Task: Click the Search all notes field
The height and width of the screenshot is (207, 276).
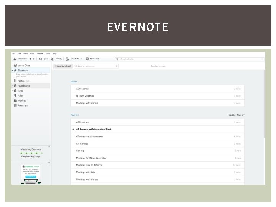Action: [190, 59]
